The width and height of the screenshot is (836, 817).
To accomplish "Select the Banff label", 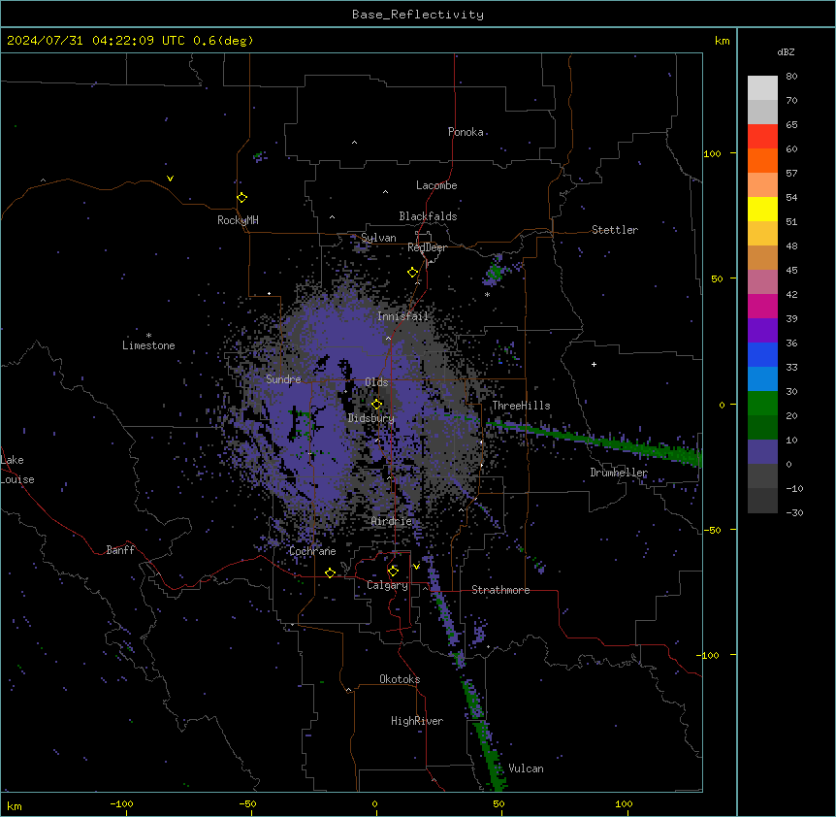I will (120, 550).
